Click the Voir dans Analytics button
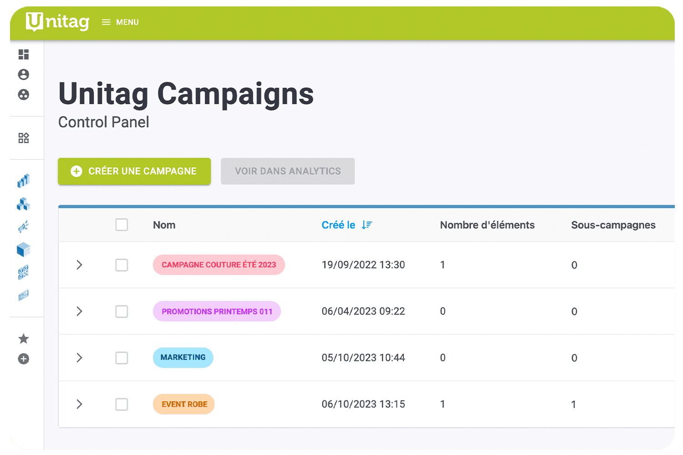Image resolution: width=683 pixels, height=455 pixels. pyautogui.click(x=288, y=171)
